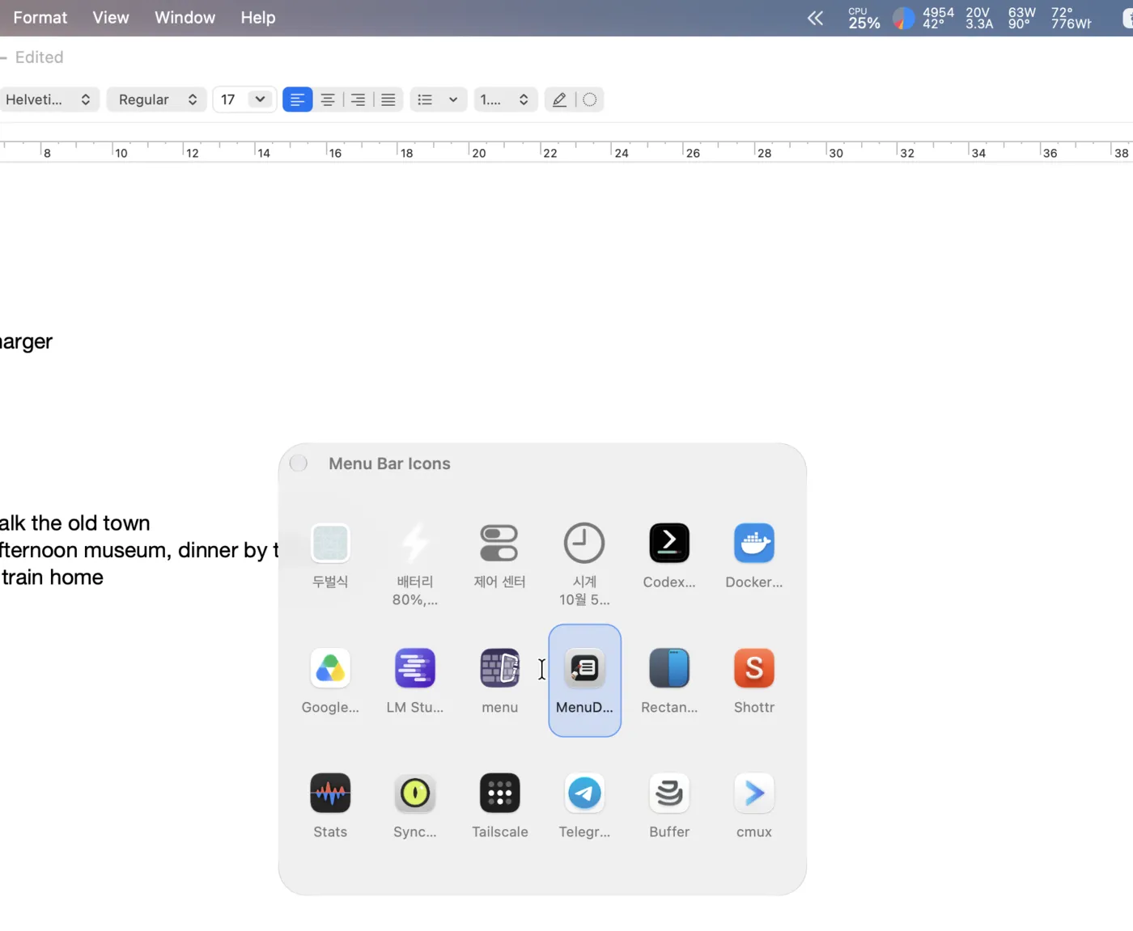1133x931 pixels.
Task: Click the cmux arrow icon
Action: pyautogui.click(x=754, y=793)
